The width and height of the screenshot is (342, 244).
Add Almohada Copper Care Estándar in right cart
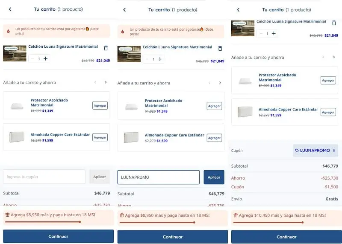coord(328,112)
